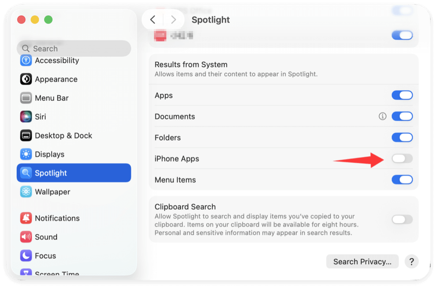The image size is (437, 288).
Task: Turn off Menu Items results
Action: (x=402, y=180)
